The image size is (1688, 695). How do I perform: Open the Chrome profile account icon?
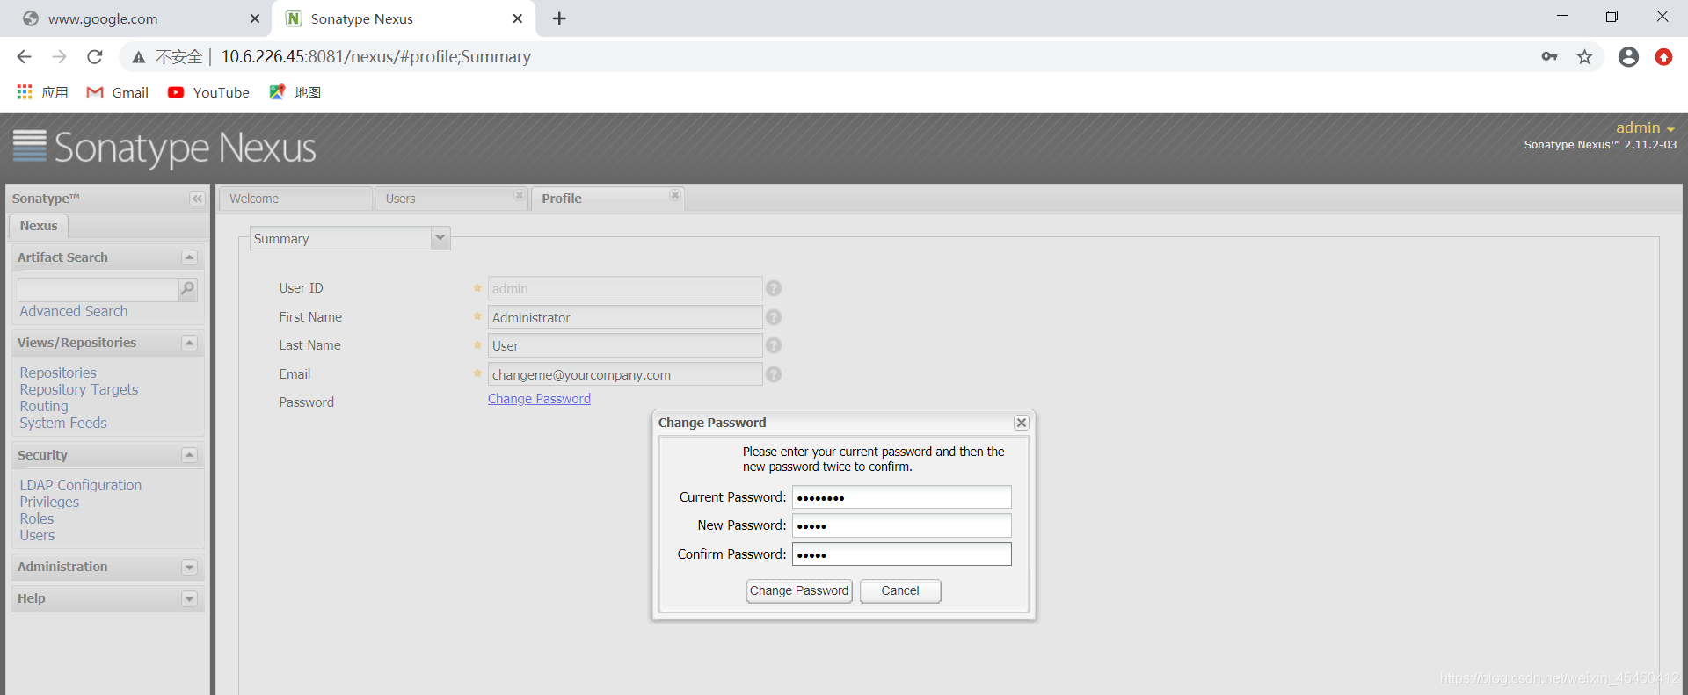1628,57
